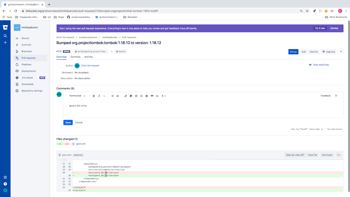Image resolution: width=350 pixels, height=197 pixels.
Task: Open the insert plus dropdown in editor
Action: coord(164,96)
